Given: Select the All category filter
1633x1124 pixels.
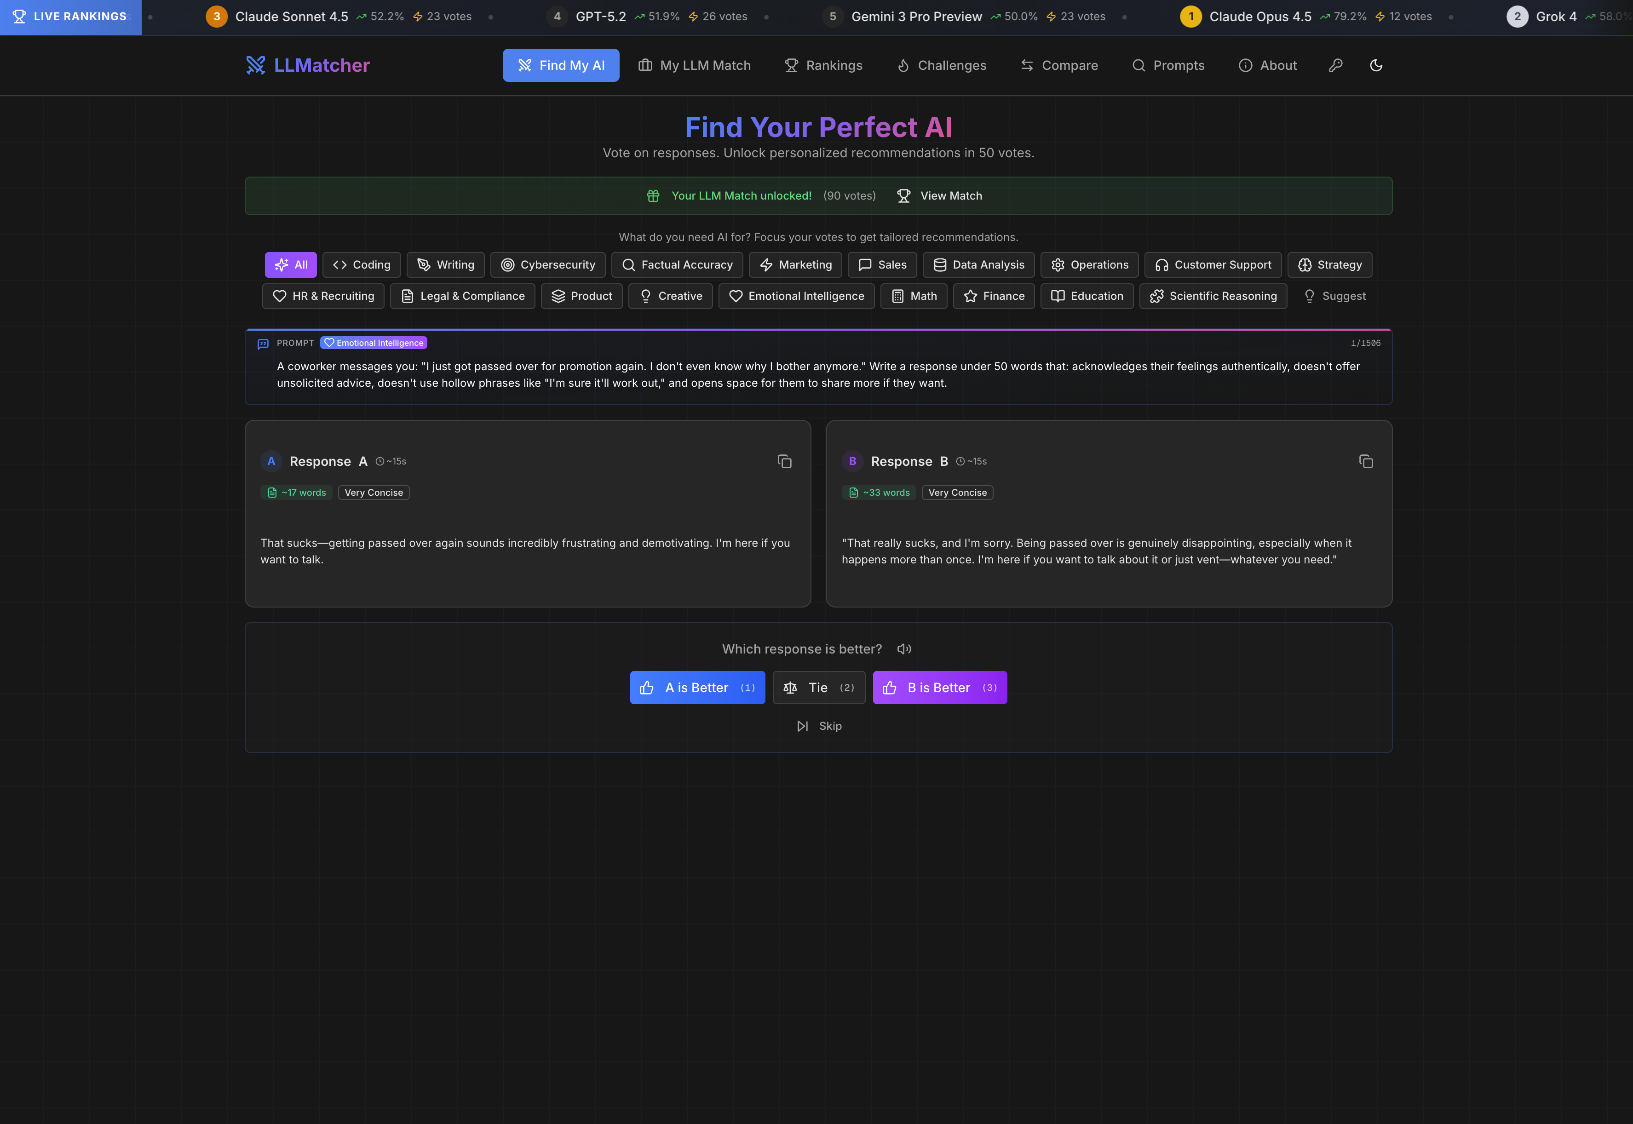Looking at the screenshot, I should tap(291, 265).
